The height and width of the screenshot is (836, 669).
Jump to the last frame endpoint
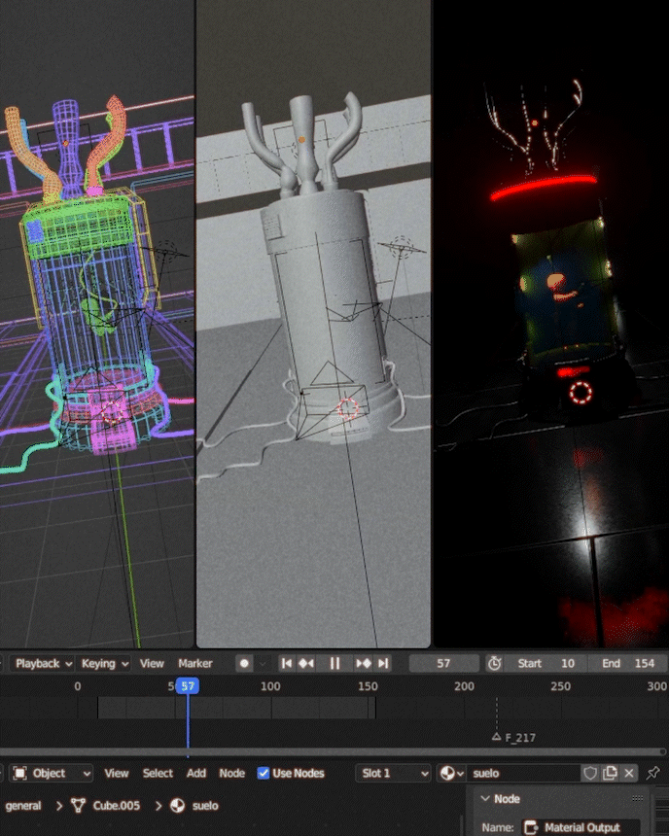click(x=383, y=663)
